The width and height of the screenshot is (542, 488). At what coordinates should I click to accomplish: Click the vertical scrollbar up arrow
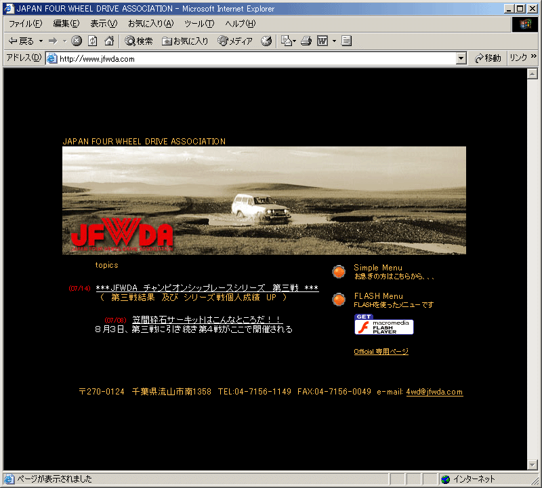point(533,74)
